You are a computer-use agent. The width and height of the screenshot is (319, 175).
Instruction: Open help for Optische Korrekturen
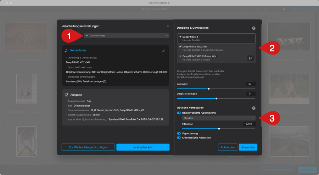pyautogui.click(x=253, y=108)
